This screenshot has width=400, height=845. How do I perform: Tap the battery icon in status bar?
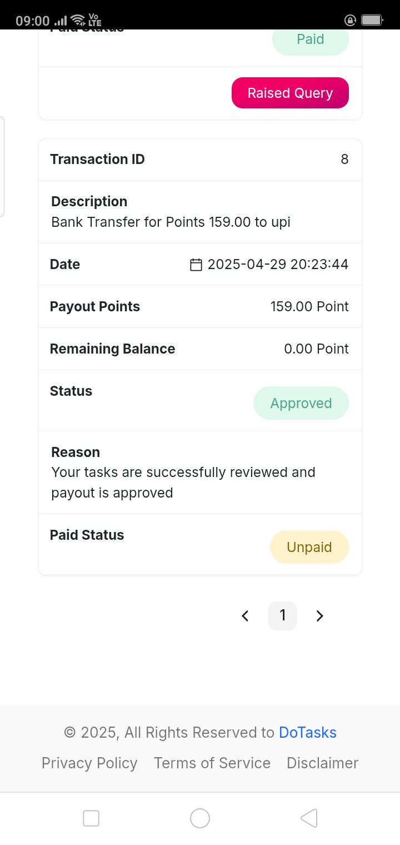[372, 21]
